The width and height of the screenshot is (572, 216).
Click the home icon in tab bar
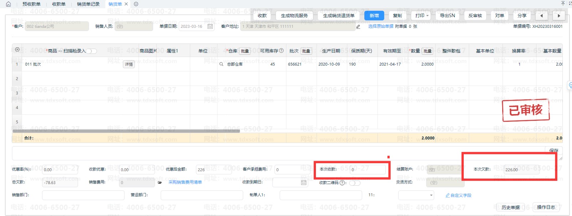[x=9, y=4]
